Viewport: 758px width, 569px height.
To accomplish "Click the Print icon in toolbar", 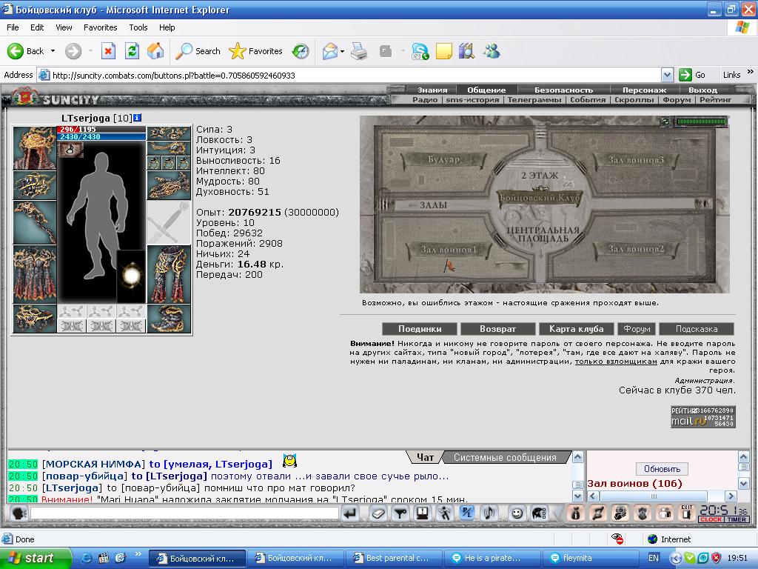I will tap(359, 51).
